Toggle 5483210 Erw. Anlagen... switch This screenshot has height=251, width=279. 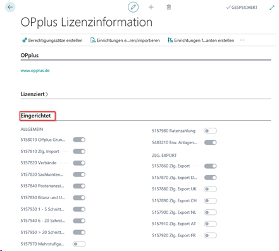coord(211,143)
